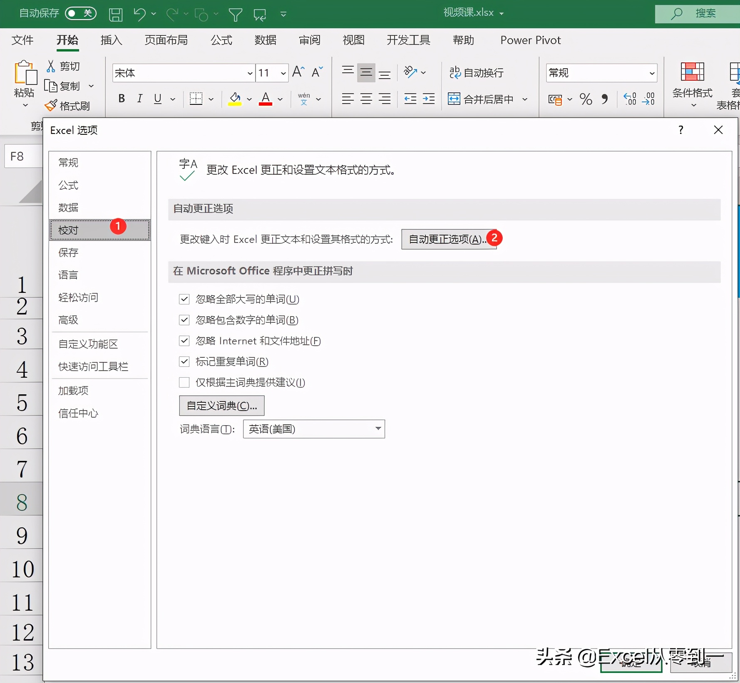Click the search (搜索) box
Image resolution: width=740 pixels, height=683 pixels.
pyautogui.click(x=698, y=13)
